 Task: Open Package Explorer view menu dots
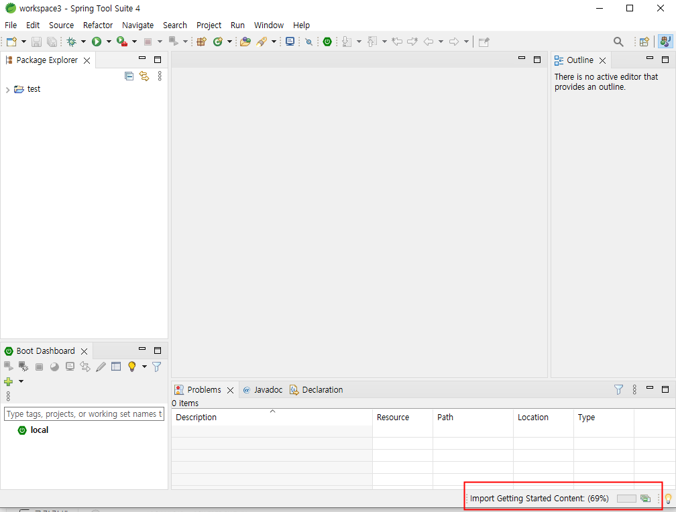tap(160, 76)
